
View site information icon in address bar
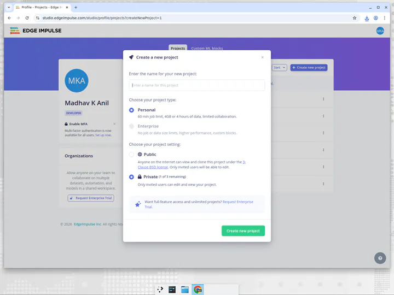tap(37, 18)
